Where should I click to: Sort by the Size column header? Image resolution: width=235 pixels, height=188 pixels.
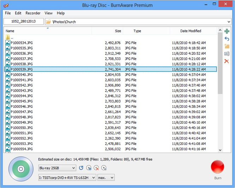(x=107, y=31)
